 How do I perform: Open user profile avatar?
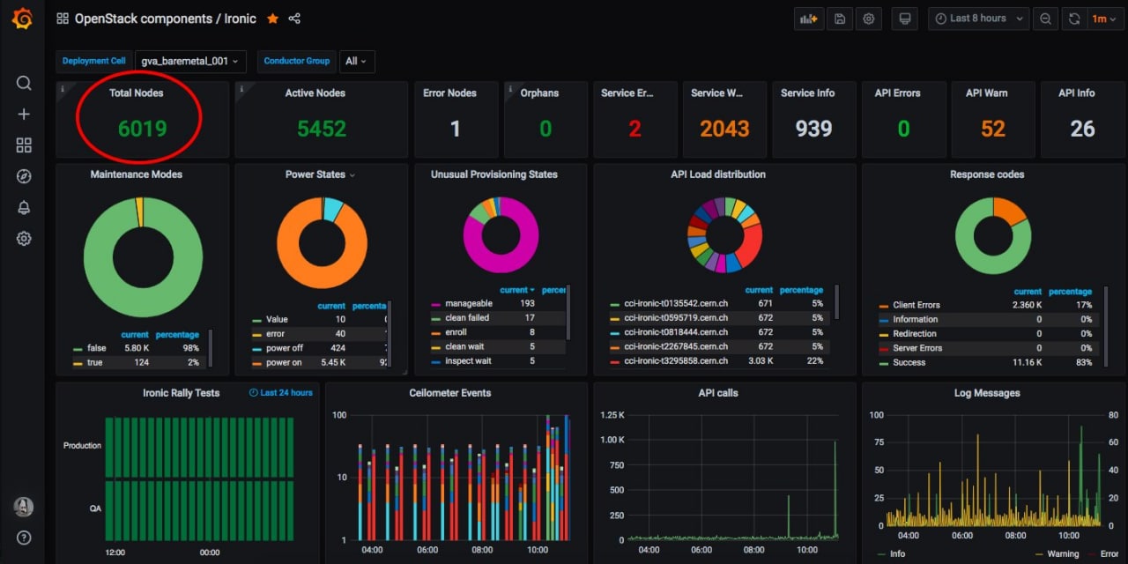[x=24, y=507]
